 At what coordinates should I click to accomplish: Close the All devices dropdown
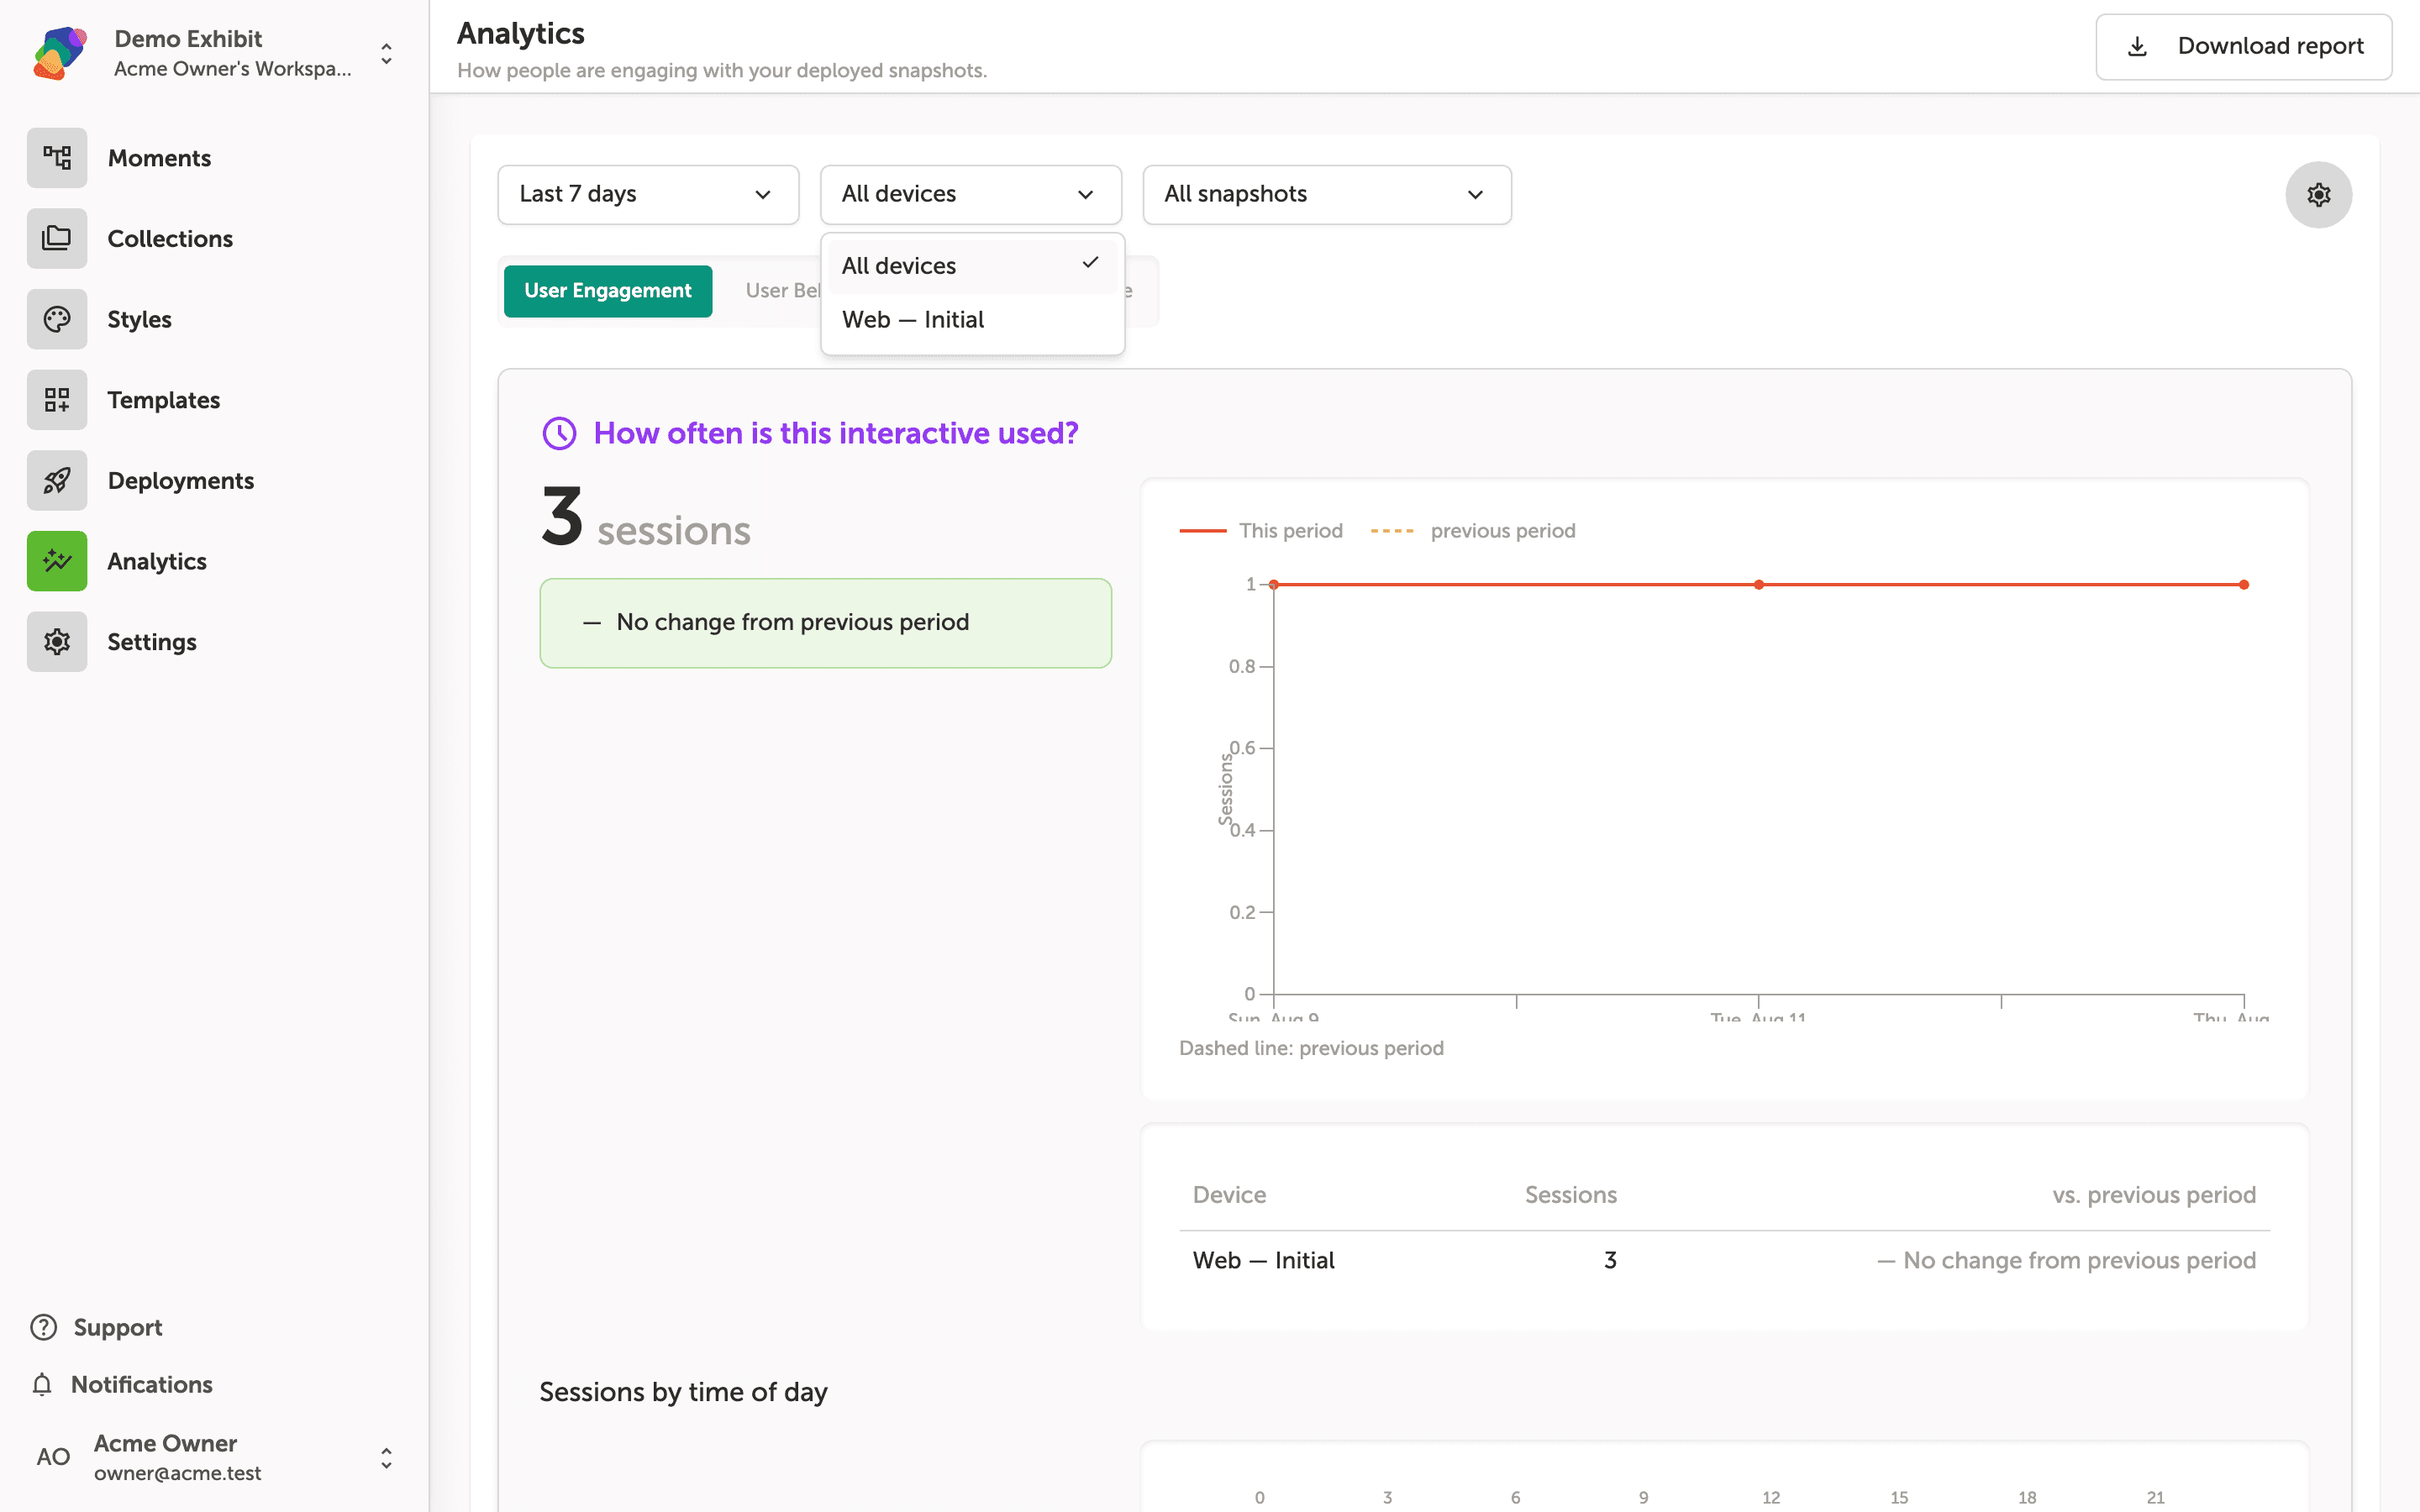(970, 194)
